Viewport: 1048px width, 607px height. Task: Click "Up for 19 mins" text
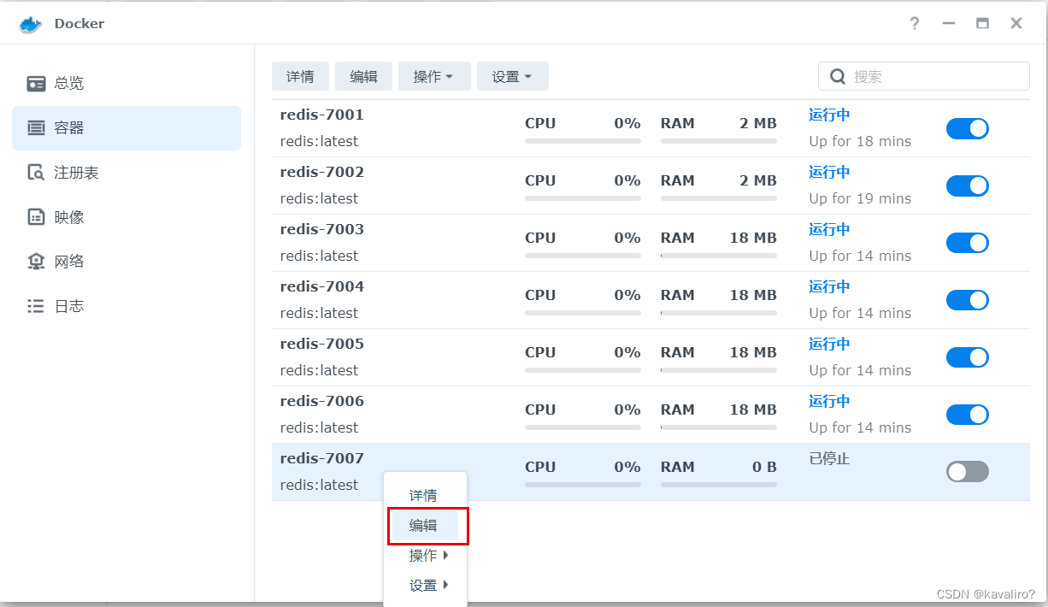tap(861, 198)
